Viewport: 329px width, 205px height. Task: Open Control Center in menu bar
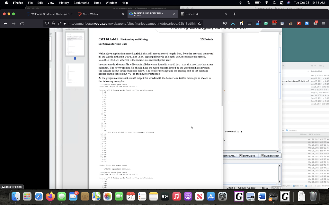click(281, 3)
